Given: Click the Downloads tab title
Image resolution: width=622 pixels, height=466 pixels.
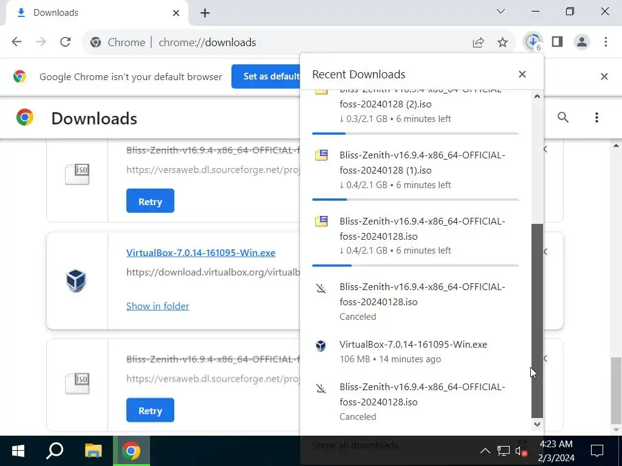Looking at the screenshot, I should click(x=55, y=13).
